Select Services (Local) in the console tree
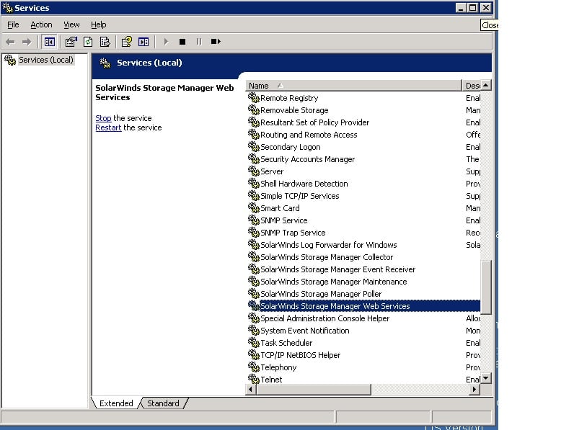Image resolution: width=574 pixels, height=430 pixels. click(x=45, y=60)
